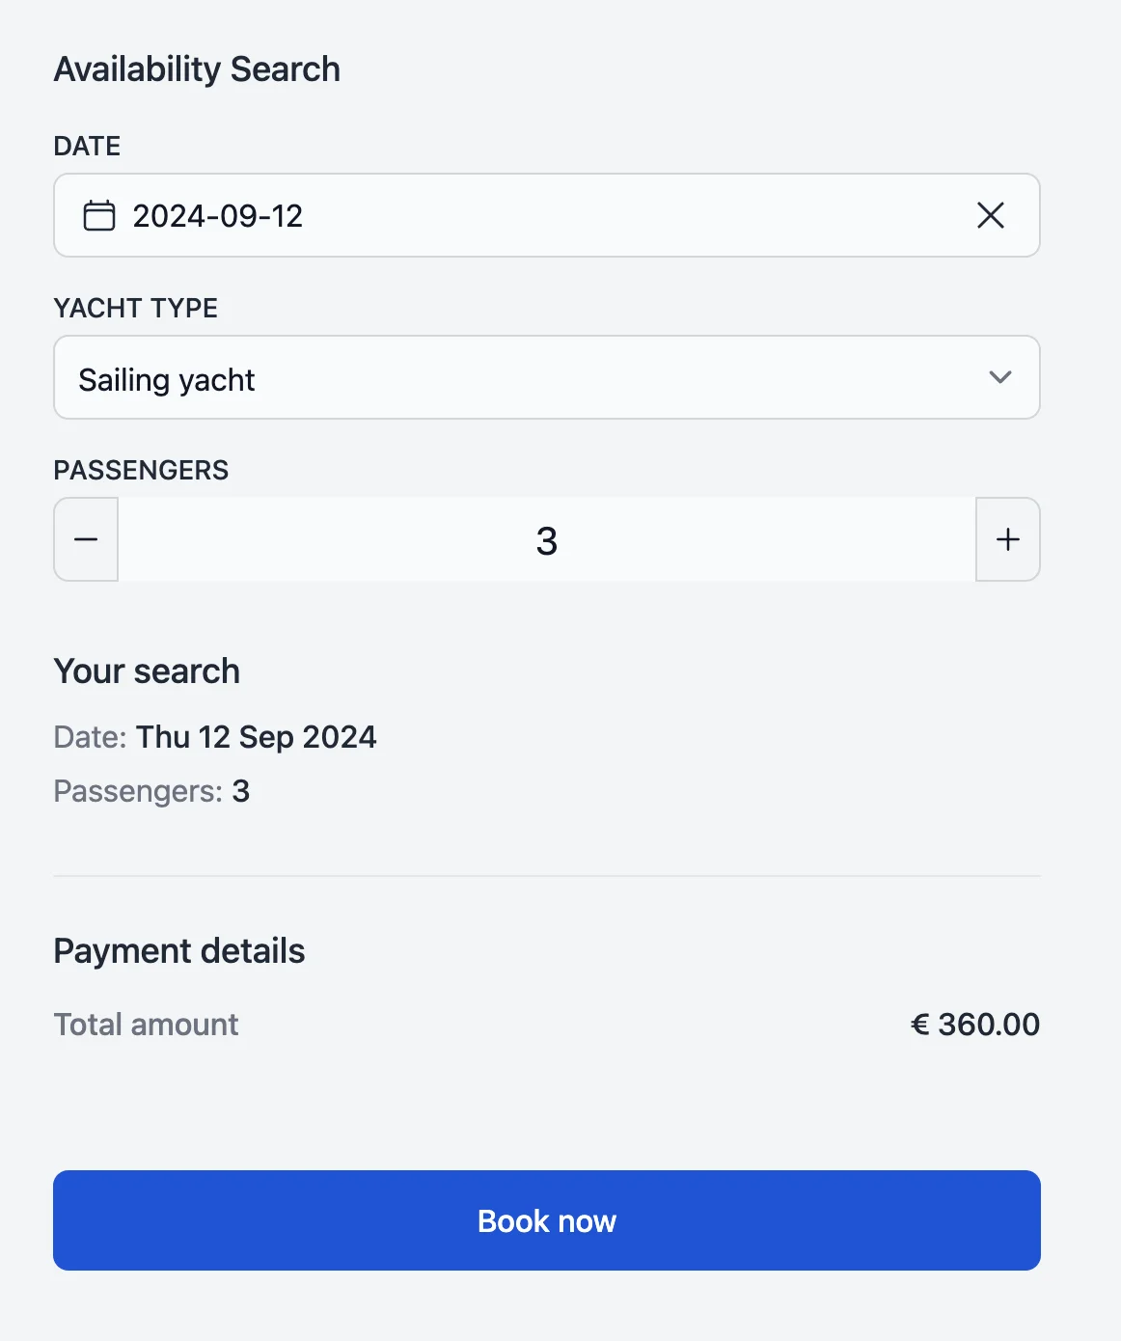Image resolution: width=1121 pixels, height=1341 pixels.
Task: Click the DATE field label
Action: pos(87,146)
